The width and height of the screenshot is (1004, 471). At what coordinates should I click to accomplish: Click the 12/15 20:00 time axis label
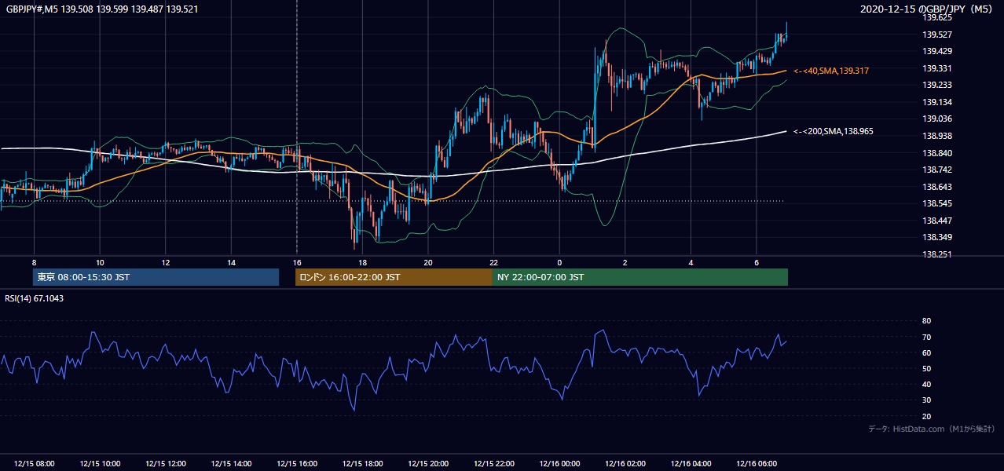pyautogui.click(x=428, y=464)
